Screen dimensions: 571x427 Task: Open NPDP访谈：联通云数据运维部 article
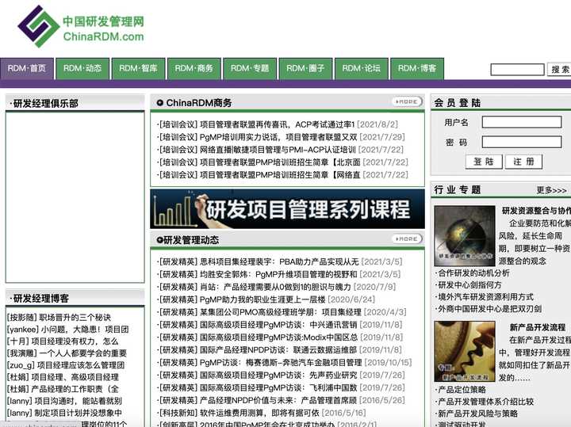click(x=279, y=350)
